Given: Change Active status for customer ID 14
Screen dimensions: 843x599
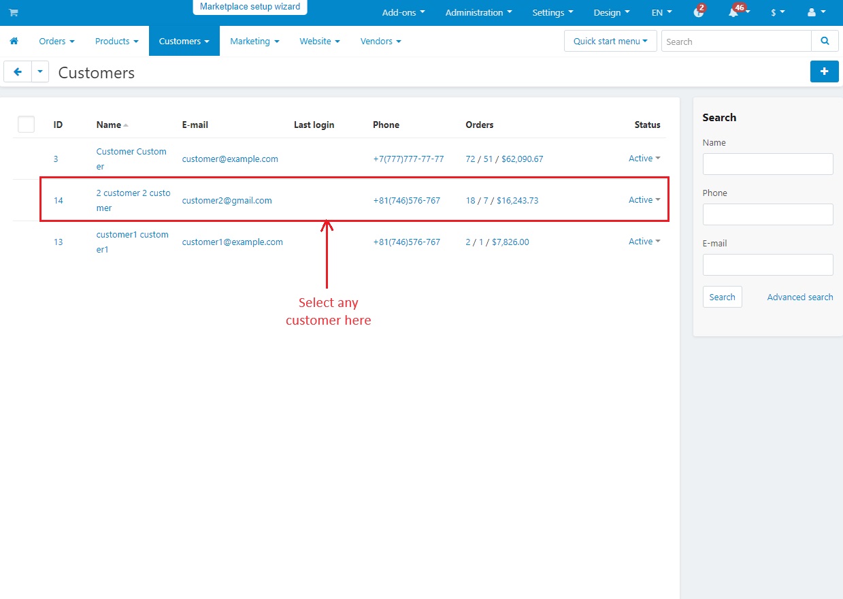Looking at the screenshot, I should pyautogui.click(x=644, y=200).
